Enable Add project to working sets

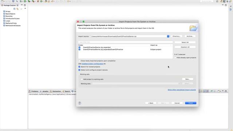click(x=82, y=79)
